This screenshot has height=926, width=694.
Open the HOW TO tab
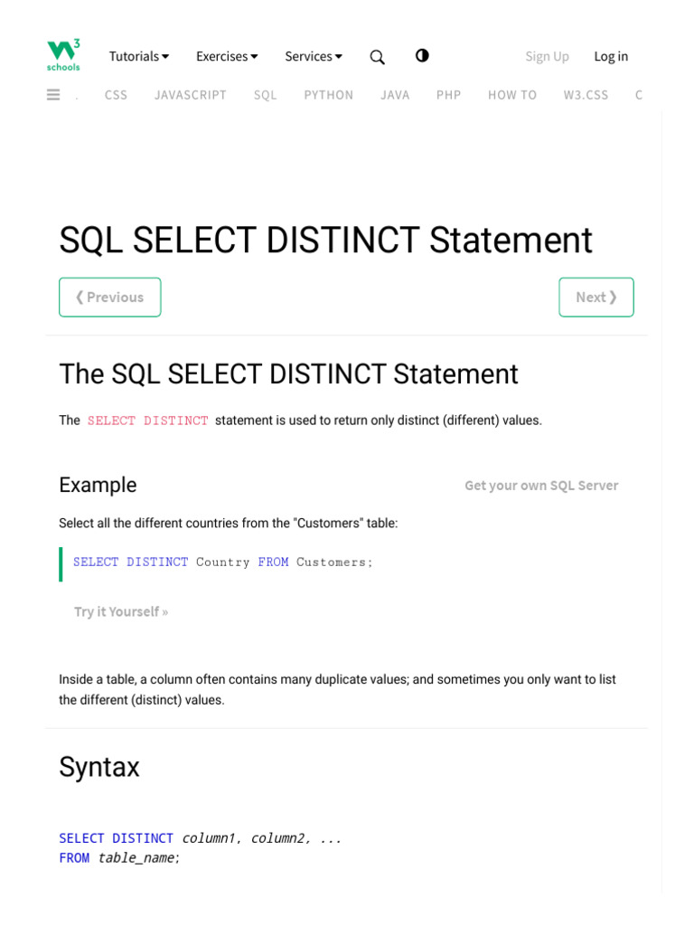(x=512, y=95)
